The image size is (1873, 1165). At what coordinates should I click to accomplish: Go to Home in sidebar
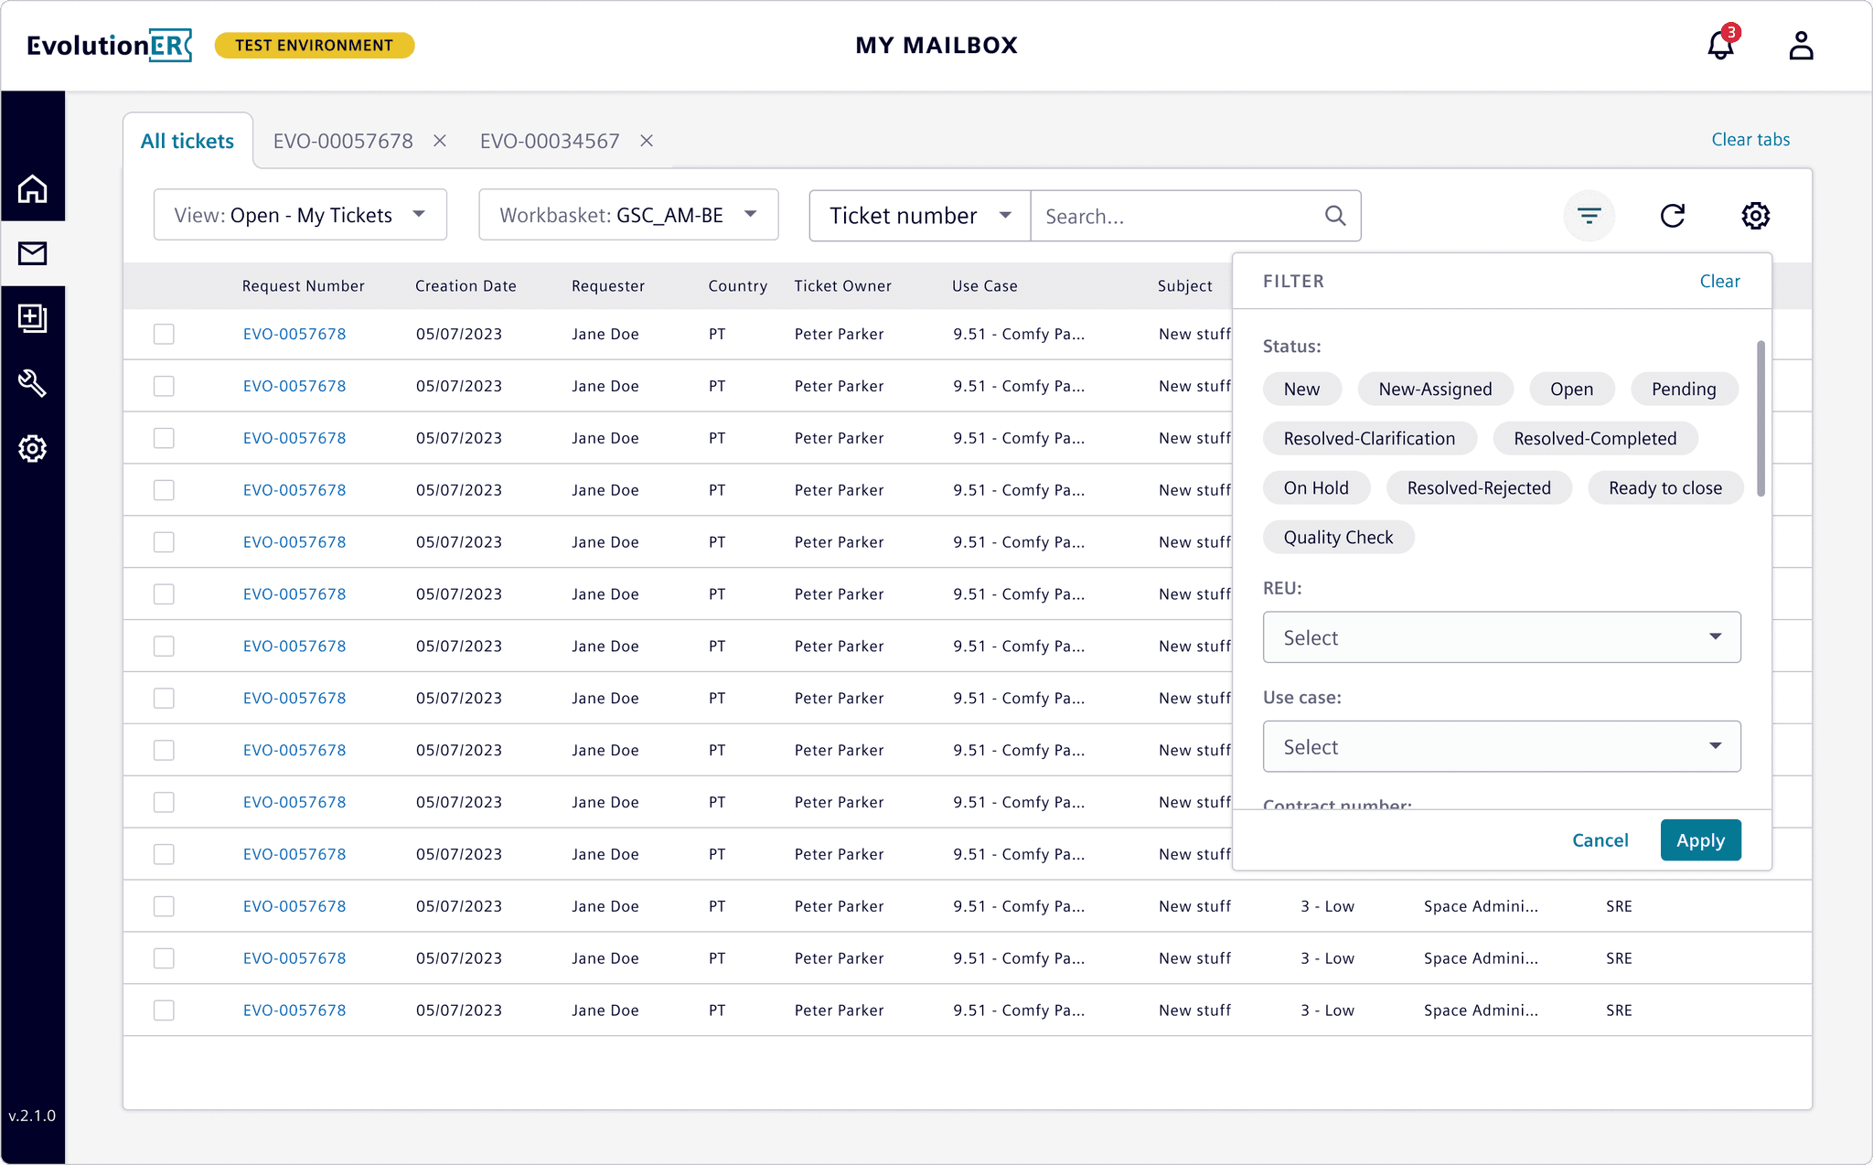coord(33,188)
